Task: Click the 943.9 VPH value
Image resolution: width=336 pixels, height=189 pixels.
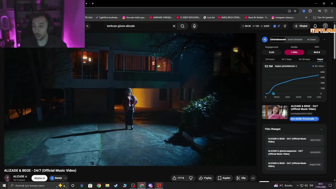Action: pos(317,52)
